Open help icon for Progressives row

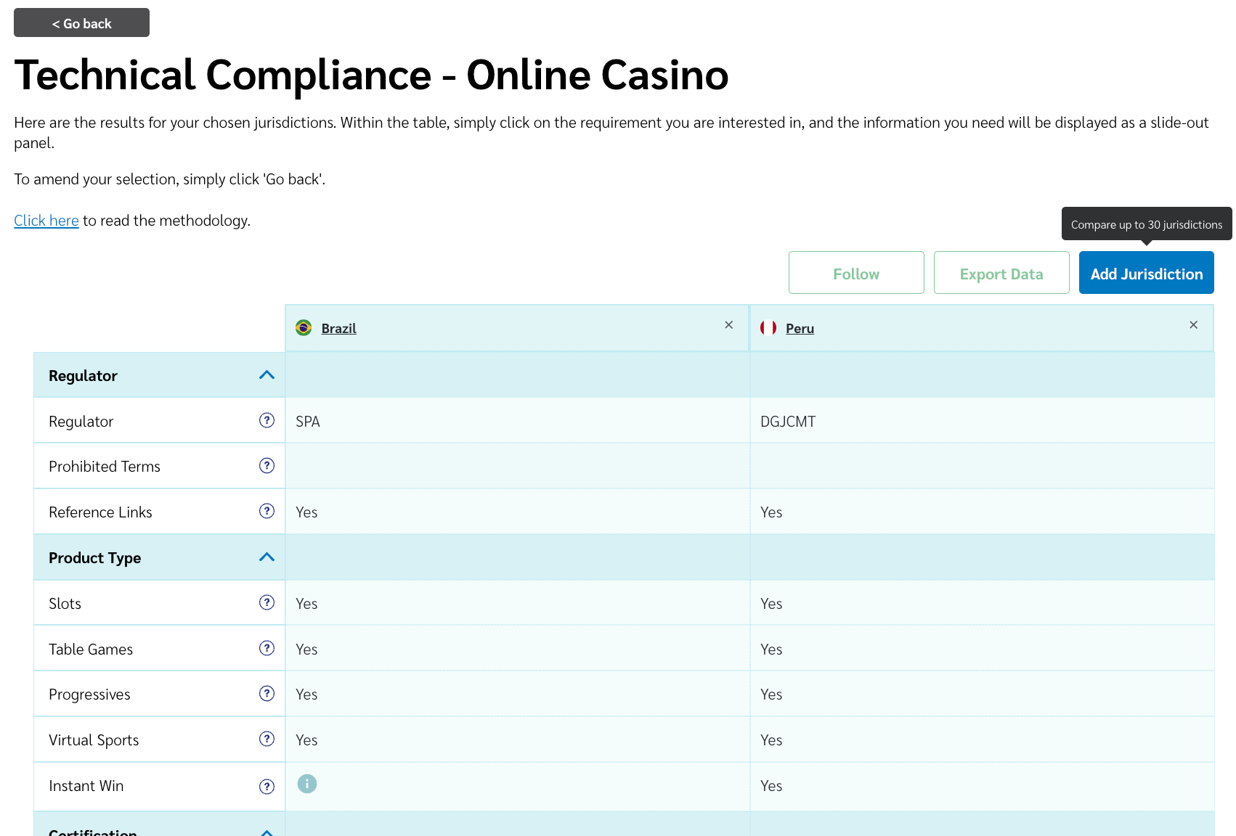click(267, 694)
